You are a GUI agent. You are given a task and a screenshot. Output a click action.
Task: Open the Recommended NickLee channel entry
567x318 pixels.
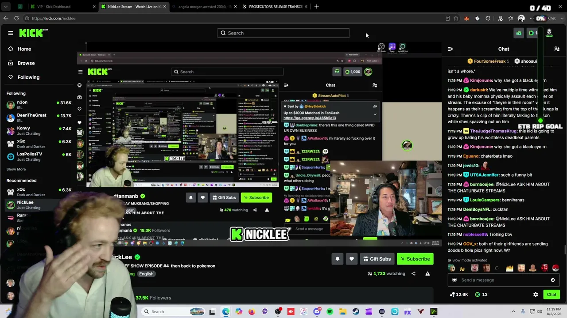pyautogui.click(x=39, y=205)
